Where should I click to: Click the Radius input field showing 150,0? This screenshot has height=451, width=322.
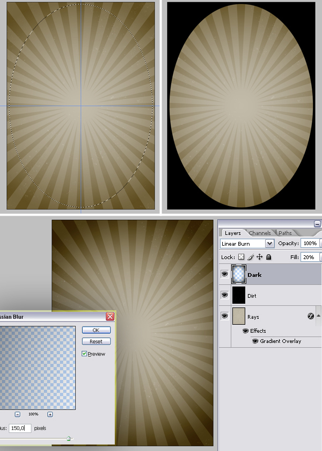coord(20,428)
